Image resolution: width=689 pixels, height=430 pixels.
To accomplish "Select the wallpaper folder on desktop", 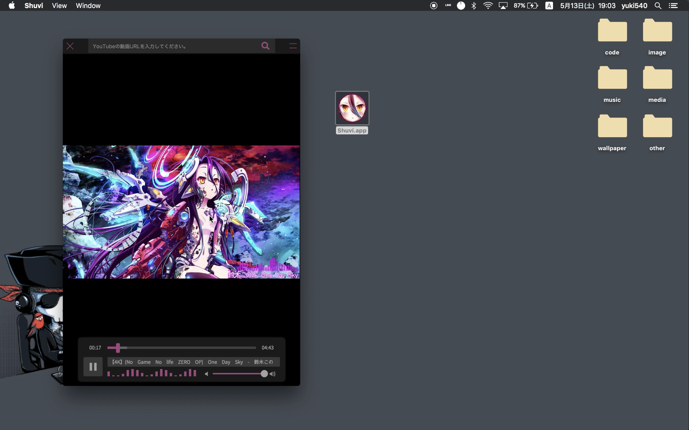I will [x=612, y=127].
